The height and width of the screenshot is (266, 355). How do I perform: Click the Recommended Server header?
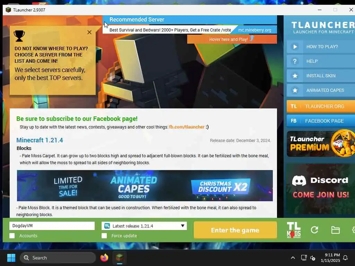(x=137, y=20)
